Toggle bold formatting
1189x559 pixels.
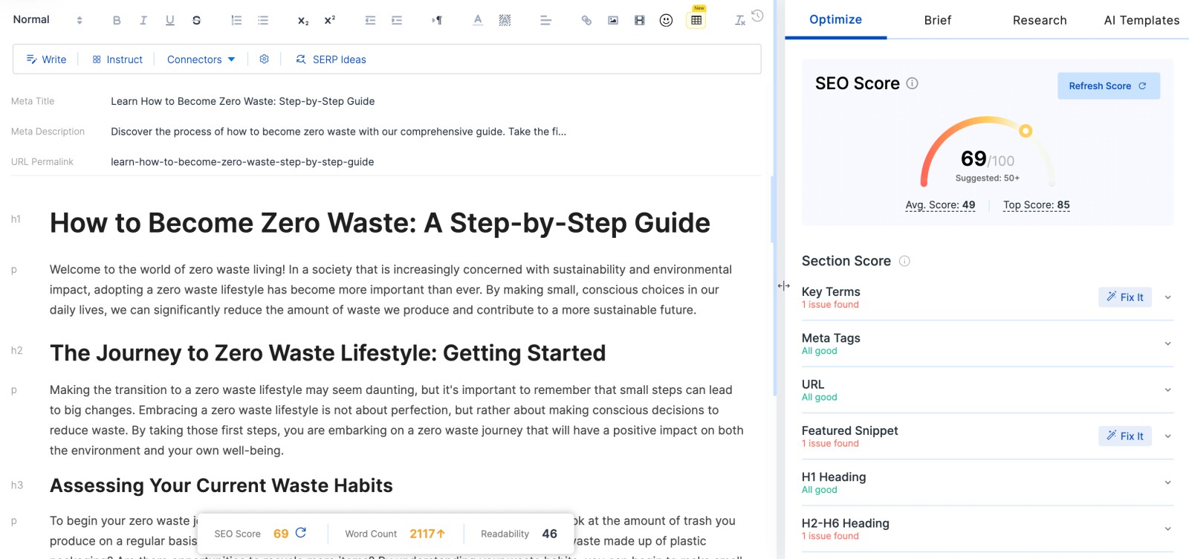tap(117, 20)
